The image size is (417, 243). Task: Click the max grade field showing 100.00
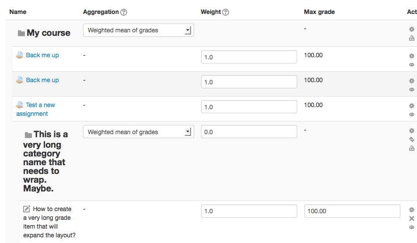pyautogui.click(x=352, y=211)
